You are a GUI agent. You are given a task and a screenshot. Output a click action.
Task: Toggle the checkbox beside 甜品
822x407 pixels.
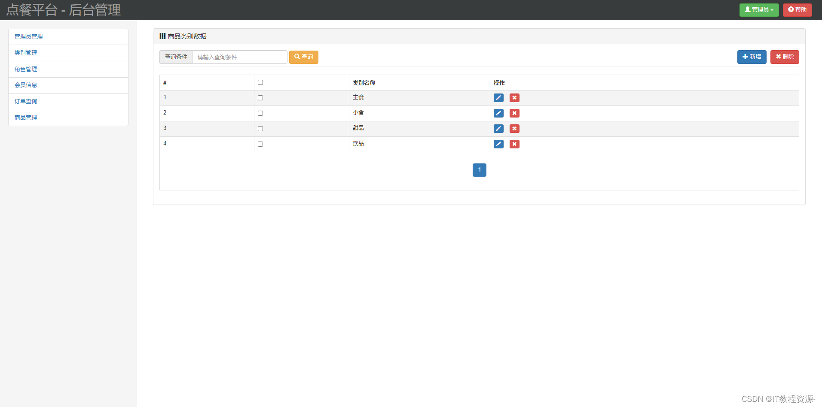[x=260, y=129]
